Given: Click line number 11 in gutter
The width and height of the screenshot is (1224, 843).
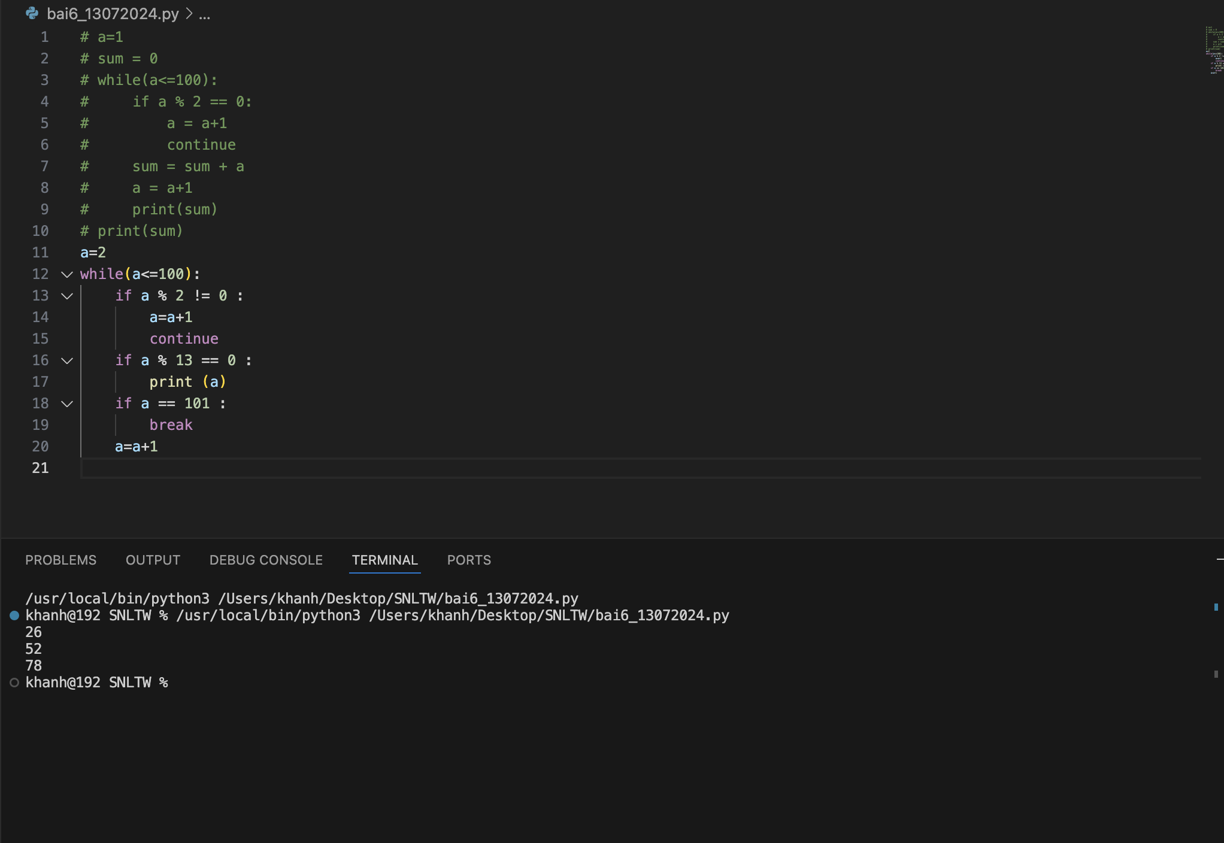Looking at the screenshot, I should (40, 253).
